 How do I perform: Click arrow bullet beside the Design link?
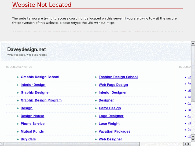pos(18,108)
